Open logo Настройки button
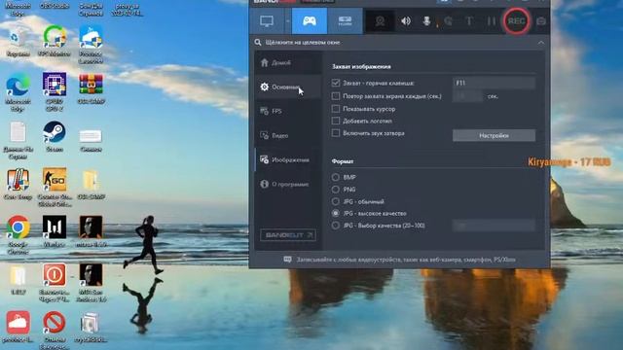Viewport: 623px width, 350px height. pos(494,135)
